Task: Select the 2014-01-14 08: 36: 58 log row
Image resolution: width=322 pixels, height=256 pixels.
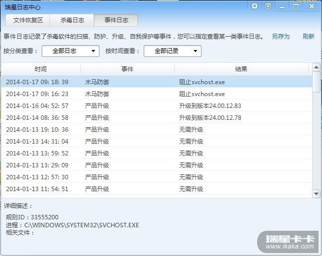Action: (x=157, y=118)
